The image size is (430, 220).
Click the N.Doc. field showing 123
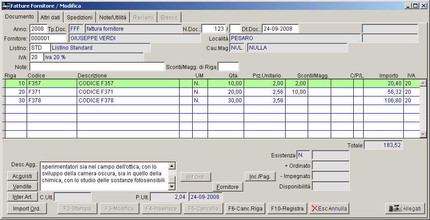(213, 29)
